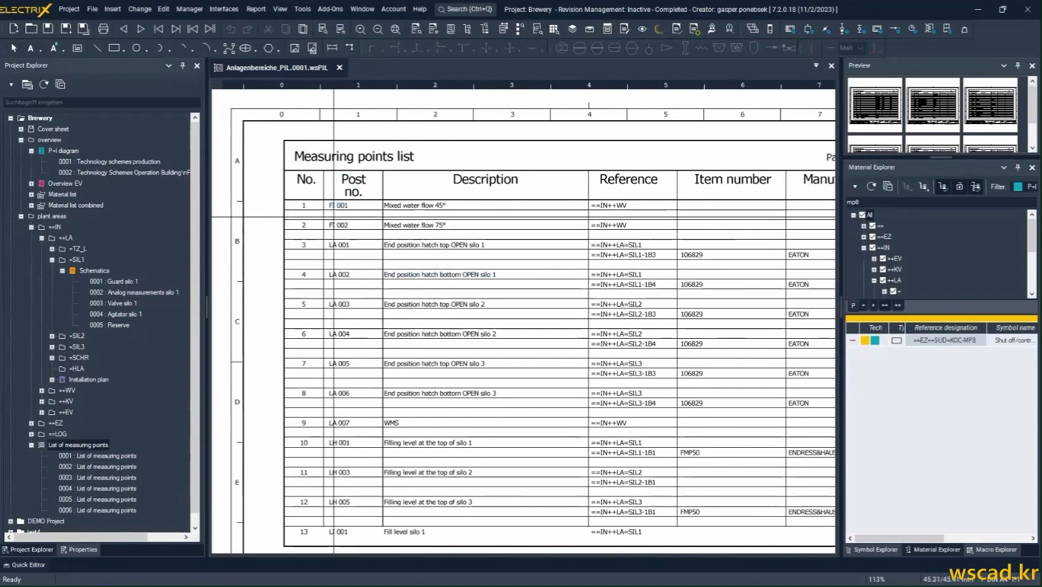
Task: Click the == filter button
Action: 885,305
